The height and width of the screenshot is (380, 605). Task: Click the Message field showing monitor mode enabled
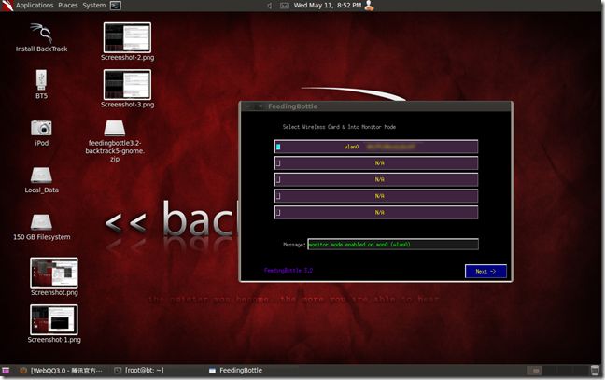click(x=393, y=245)
